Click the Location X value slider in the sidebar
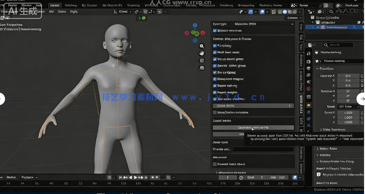The height and width of the screenshot is (194, 365). point(348,76)
